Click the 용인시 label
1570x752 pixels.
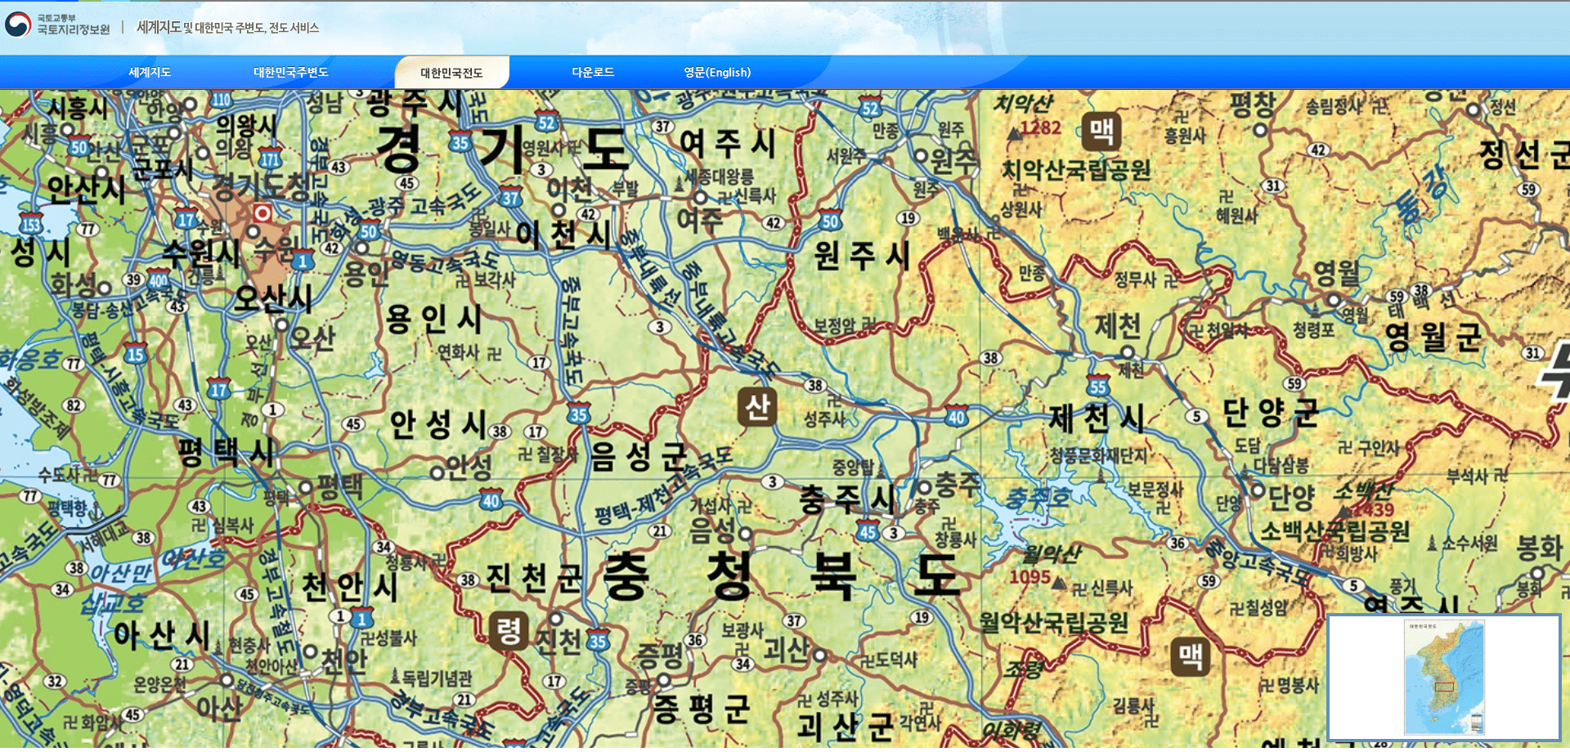(x=434, y=318)
